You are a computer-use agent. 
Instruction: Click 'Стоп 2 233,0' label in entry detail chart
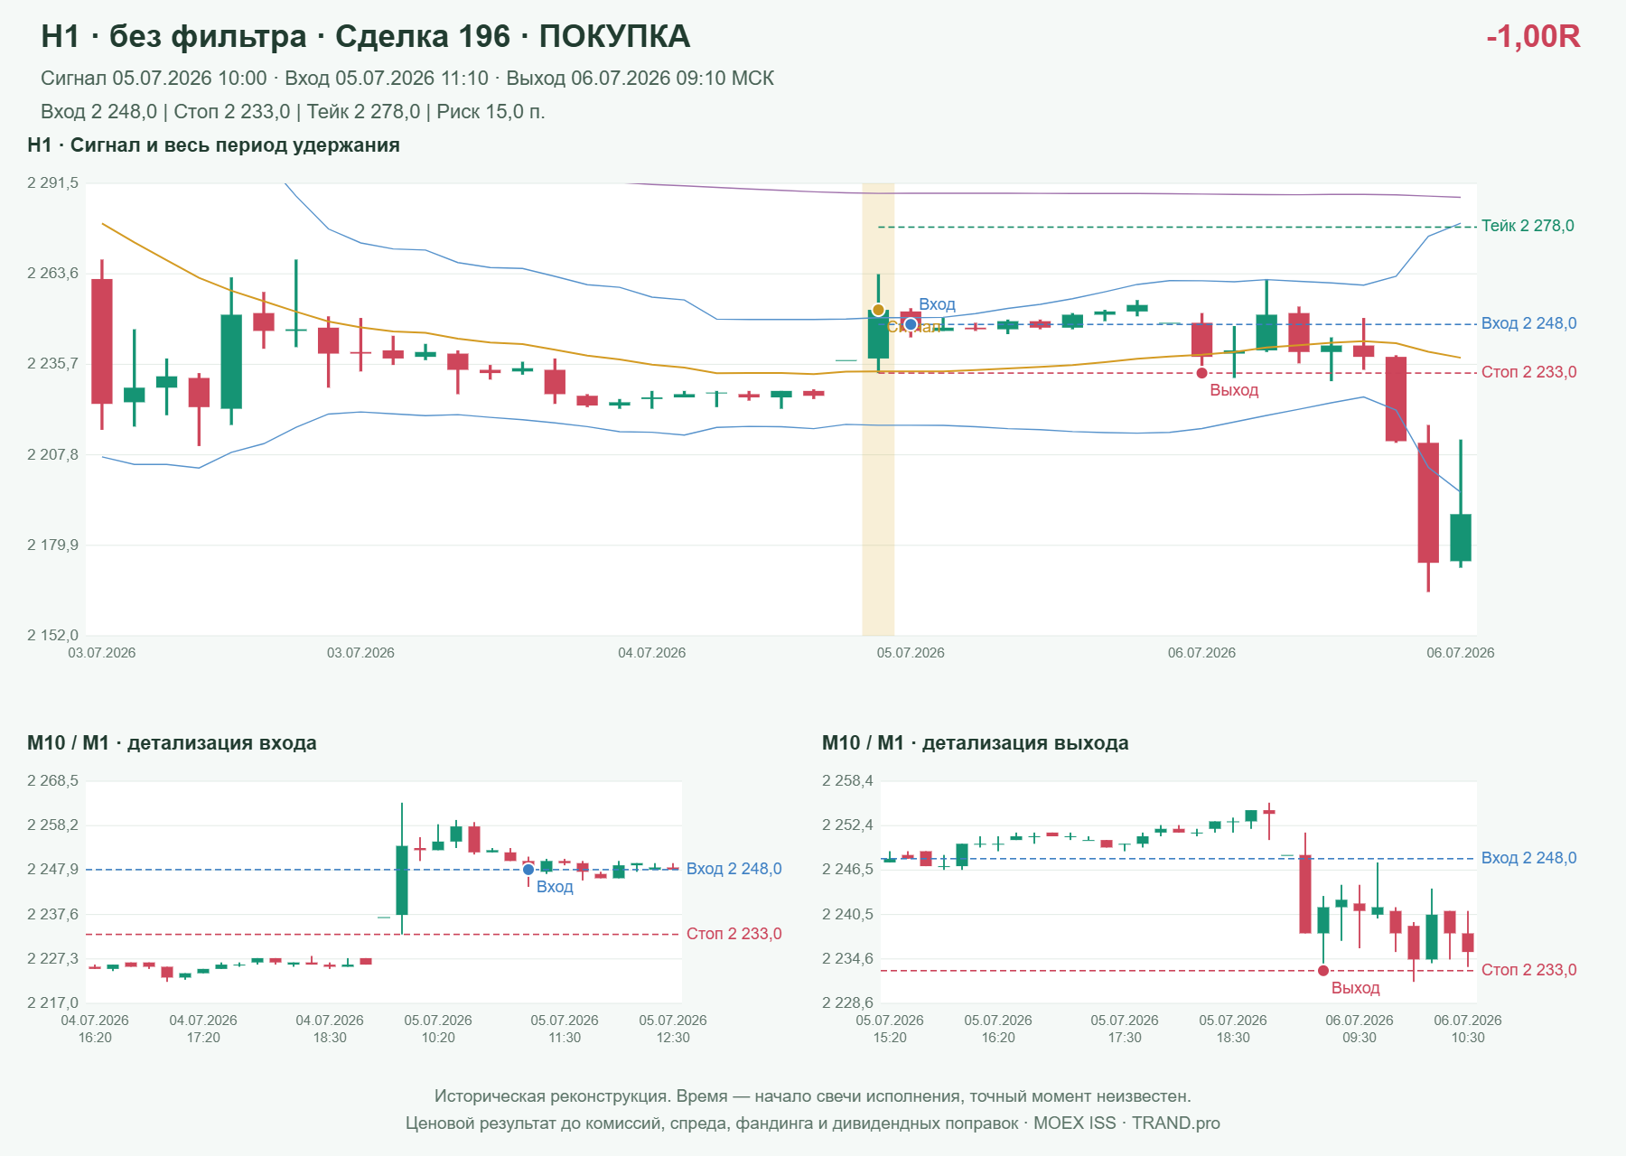pyautogui.click(x=734, y=934)
